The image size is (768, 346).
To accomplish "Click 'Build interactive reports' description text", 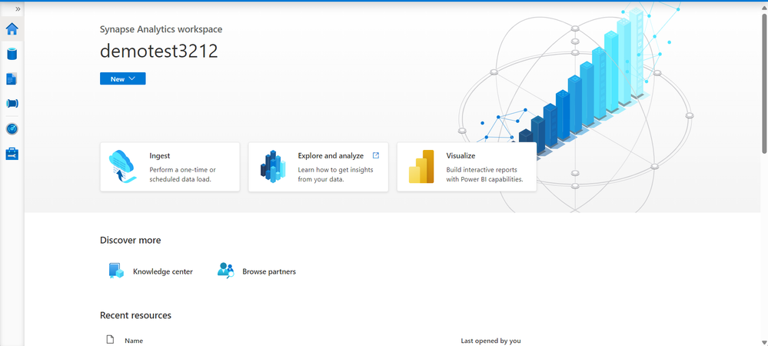I will coord(484,175).
